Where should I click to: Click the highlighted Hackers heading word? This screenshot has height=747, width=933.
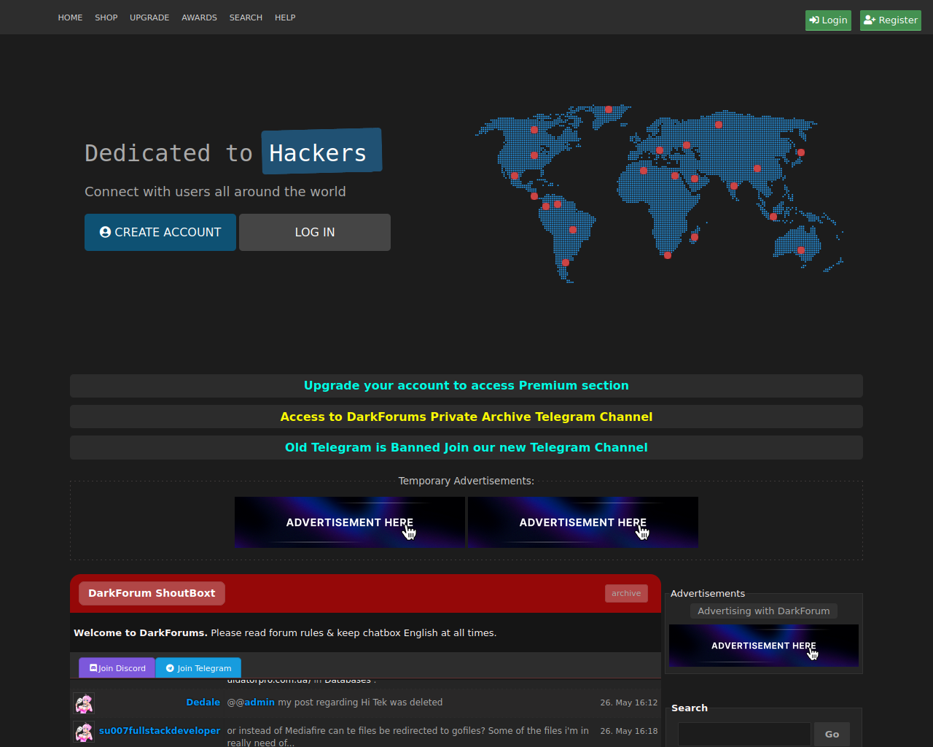pos(321,152)
